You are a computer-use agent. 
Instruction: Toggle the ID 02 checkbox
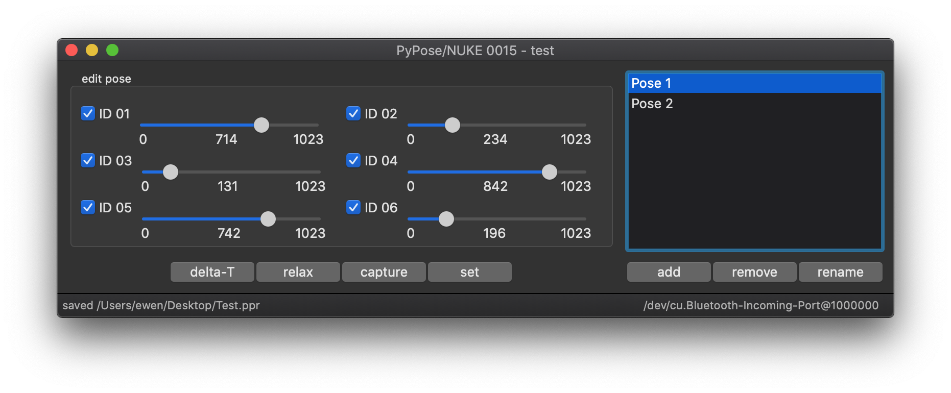coord(353,113)
